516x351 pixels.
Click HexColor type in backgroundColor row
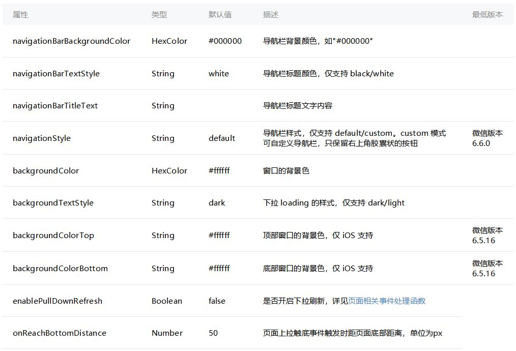[169, 171]
